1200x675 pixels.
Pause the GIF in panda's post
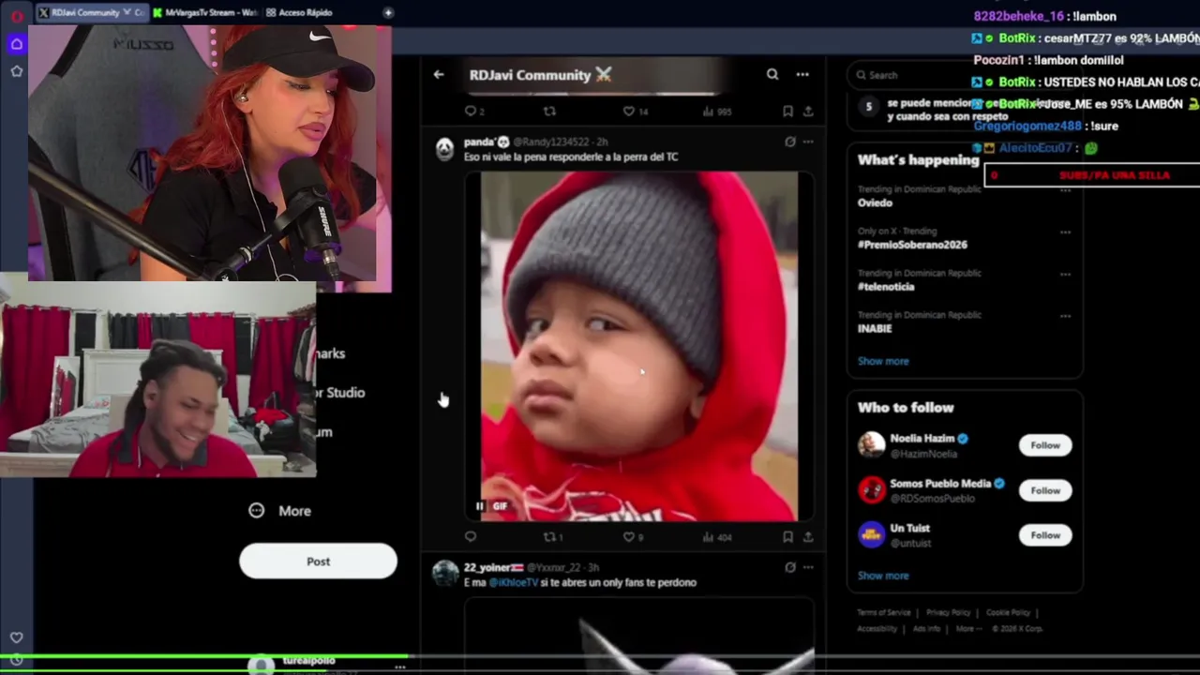[479, 506]
